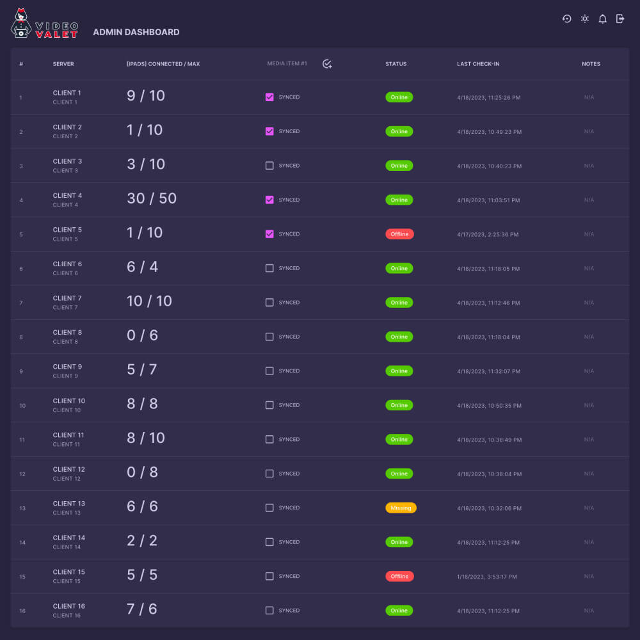This screenshot has height=640, width=640.
Task: Click the add media item check icon
Action: (327, 63)
